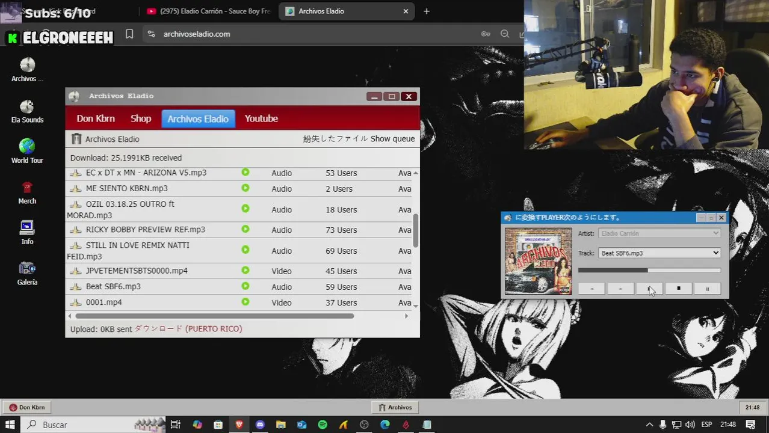The image size is (769, 433).
Task: Open Spotify from the taskbar
Action: [323, 425]
